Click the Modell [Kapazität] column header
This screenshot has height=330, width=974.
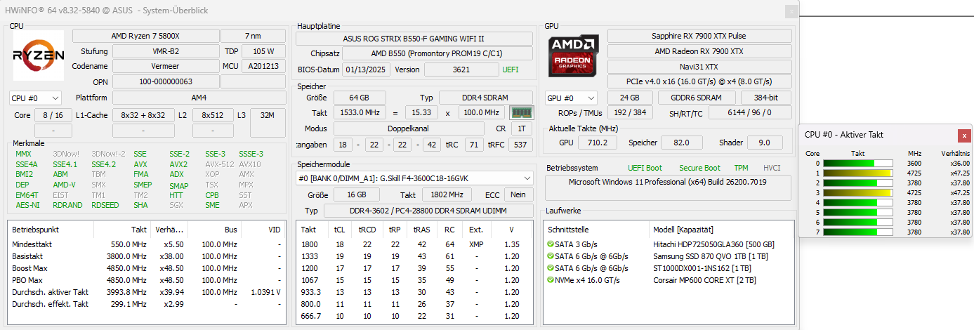click(x=722, y=230)
